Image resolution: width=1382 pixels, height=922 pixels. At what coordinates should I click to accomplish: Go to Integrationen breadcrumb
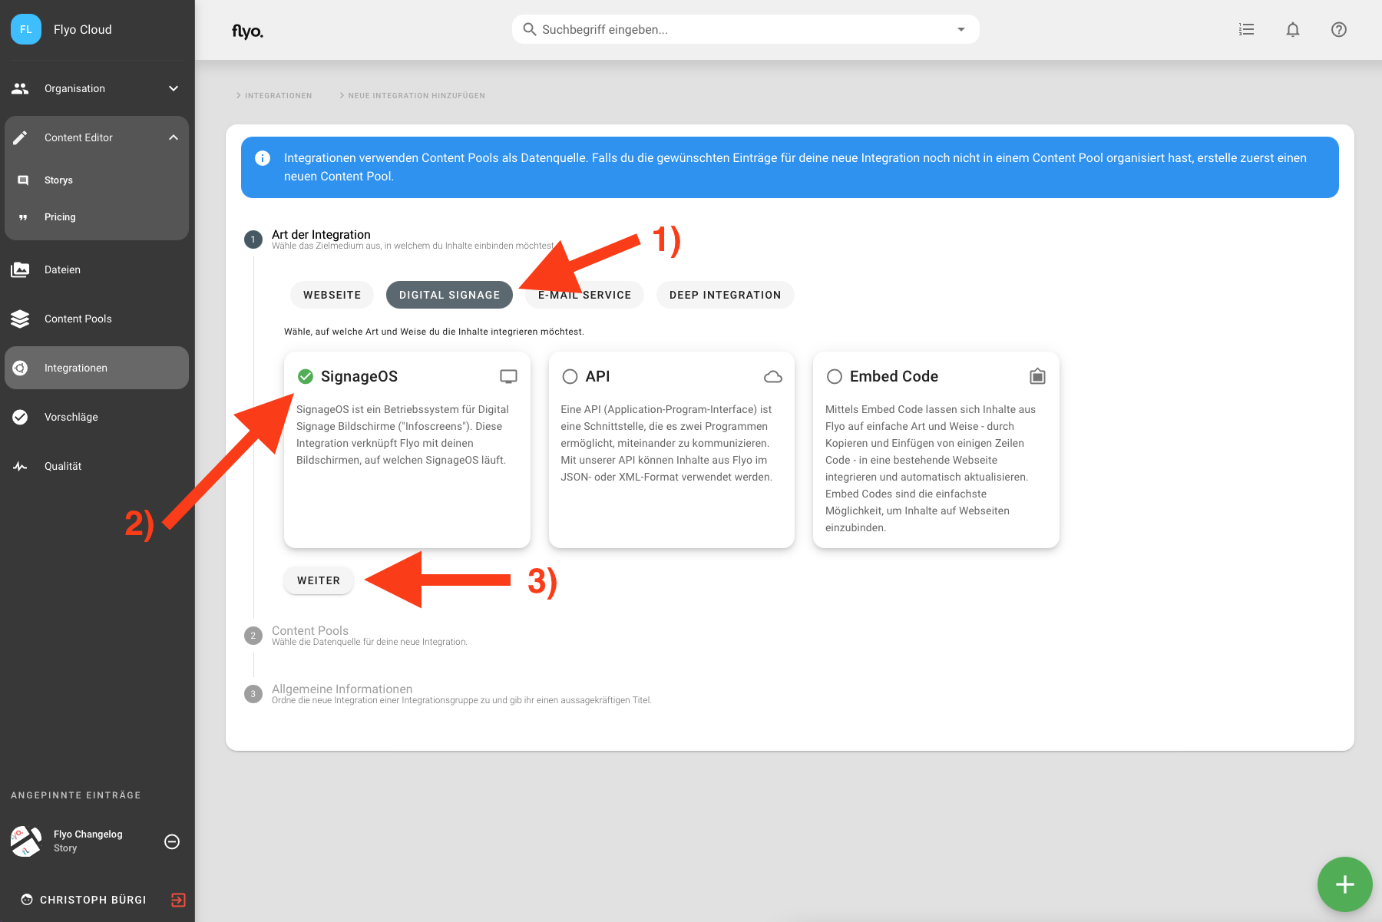click(x=278, y=96)
